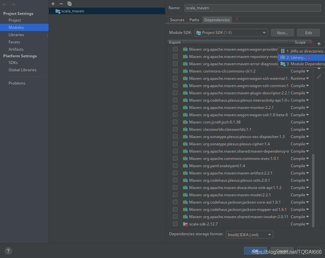Click the maven-artifact library icon
The height and width of the screenshot is (258, 325).
coord(185,173)
